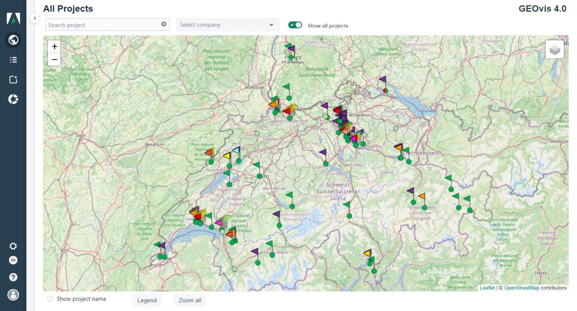Open the project list view icon
Viewport: 577px width, 311px height.
(x=13, y=60)
